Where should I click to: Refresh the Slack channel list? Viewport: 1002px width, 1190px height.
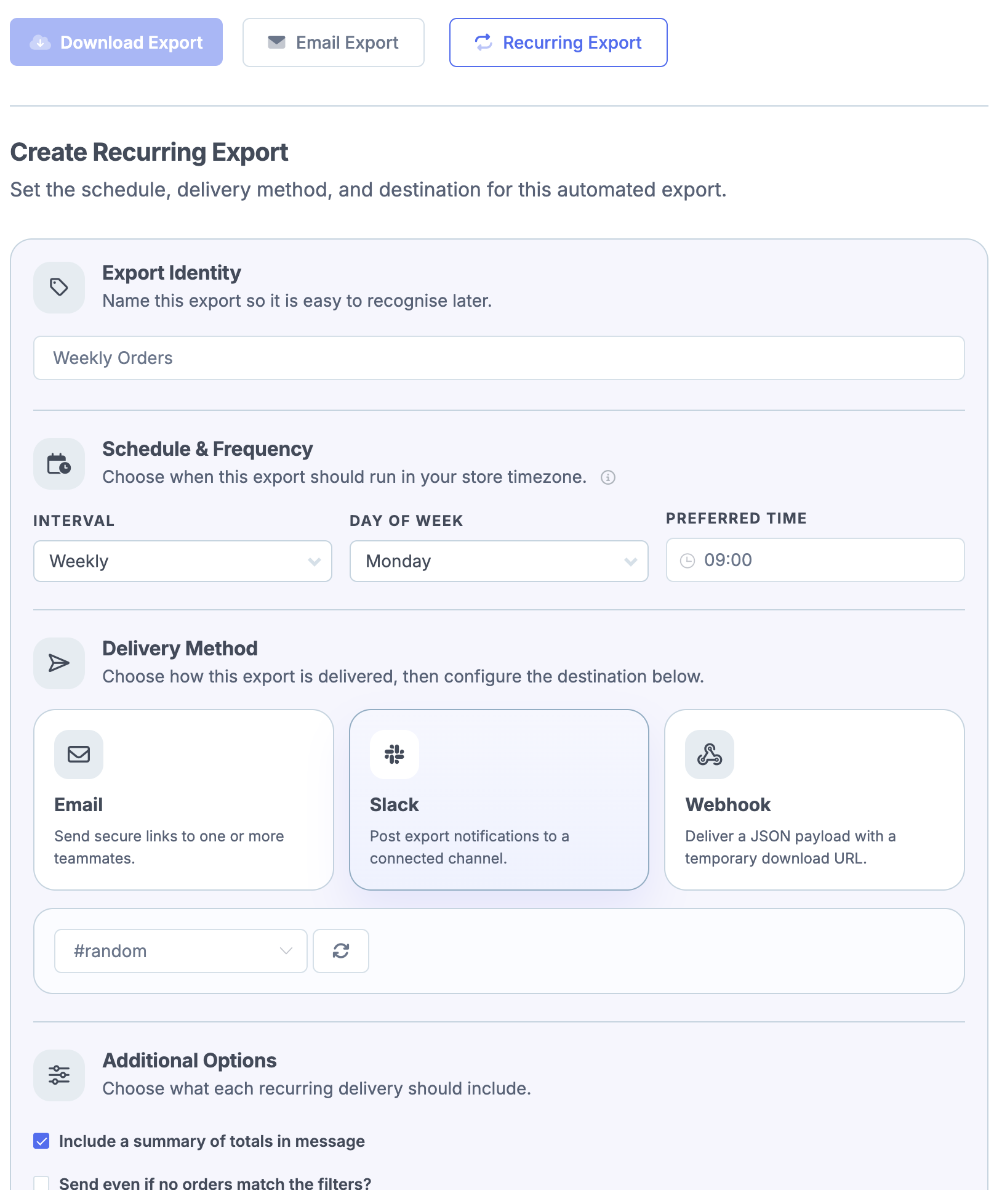[340, 950]
